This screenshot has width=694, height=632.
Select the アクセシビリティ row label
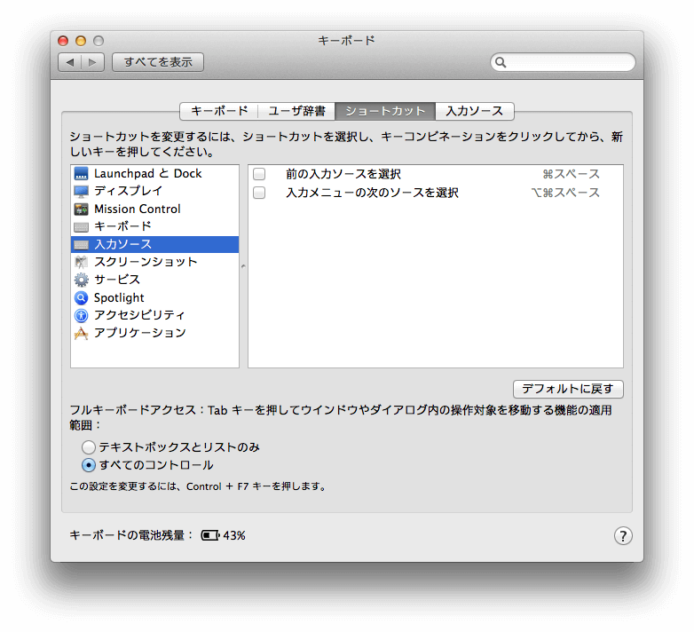(139, 315)
